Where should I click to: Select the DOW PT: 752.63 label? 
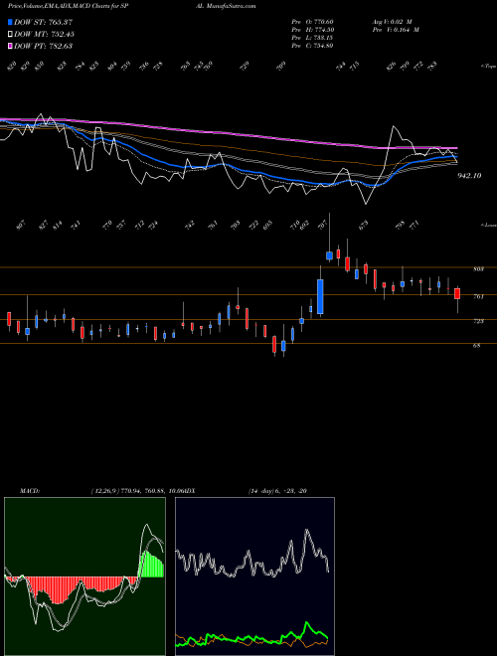click(44, 46)
